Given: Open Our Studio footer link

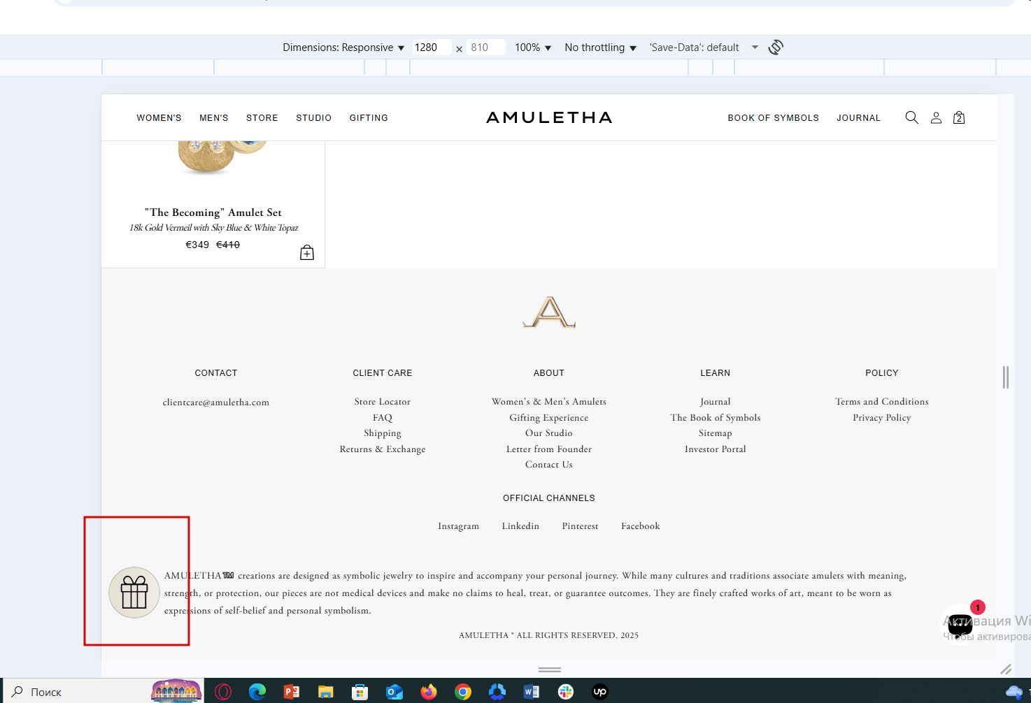Looking at the screenshot, I should click(549, 433).
